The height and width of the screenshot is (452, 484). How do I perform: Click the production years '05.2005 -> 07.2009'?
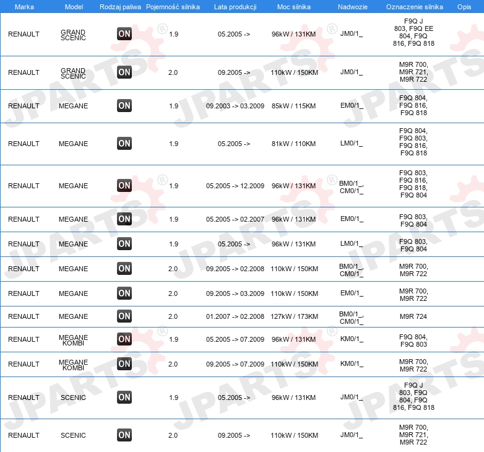tap(235, 339)
